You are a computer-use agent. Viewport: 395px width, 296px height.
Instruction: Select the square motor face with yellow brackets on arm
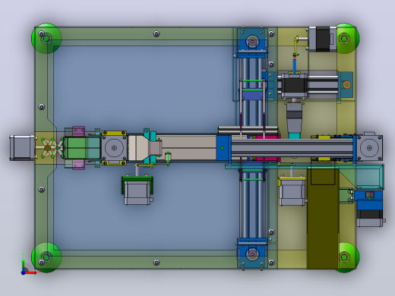click(x=114, y=148)
